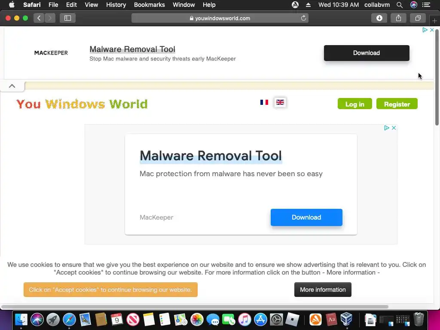Go back using Safari's back arrow
This screenshot has height=330, width=440.
click(x=39, y=18)
